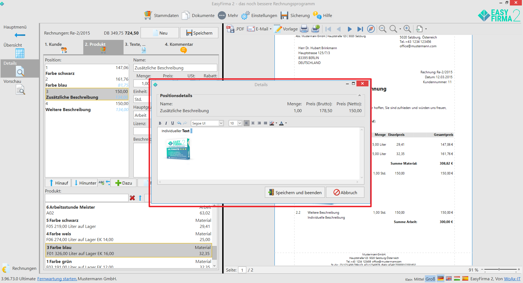Image resolution: width=523 pixels, height=283 pixels.
Task: Align text right in Details editor
Action: pyautogui.click(x=259, y=123)
